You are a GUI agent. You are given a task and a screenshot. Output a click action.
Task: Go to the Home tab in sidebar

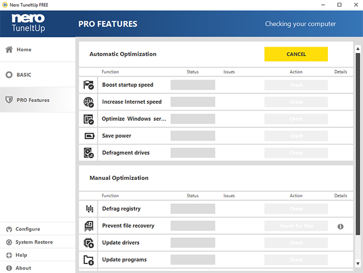click(x=24, y=50)
